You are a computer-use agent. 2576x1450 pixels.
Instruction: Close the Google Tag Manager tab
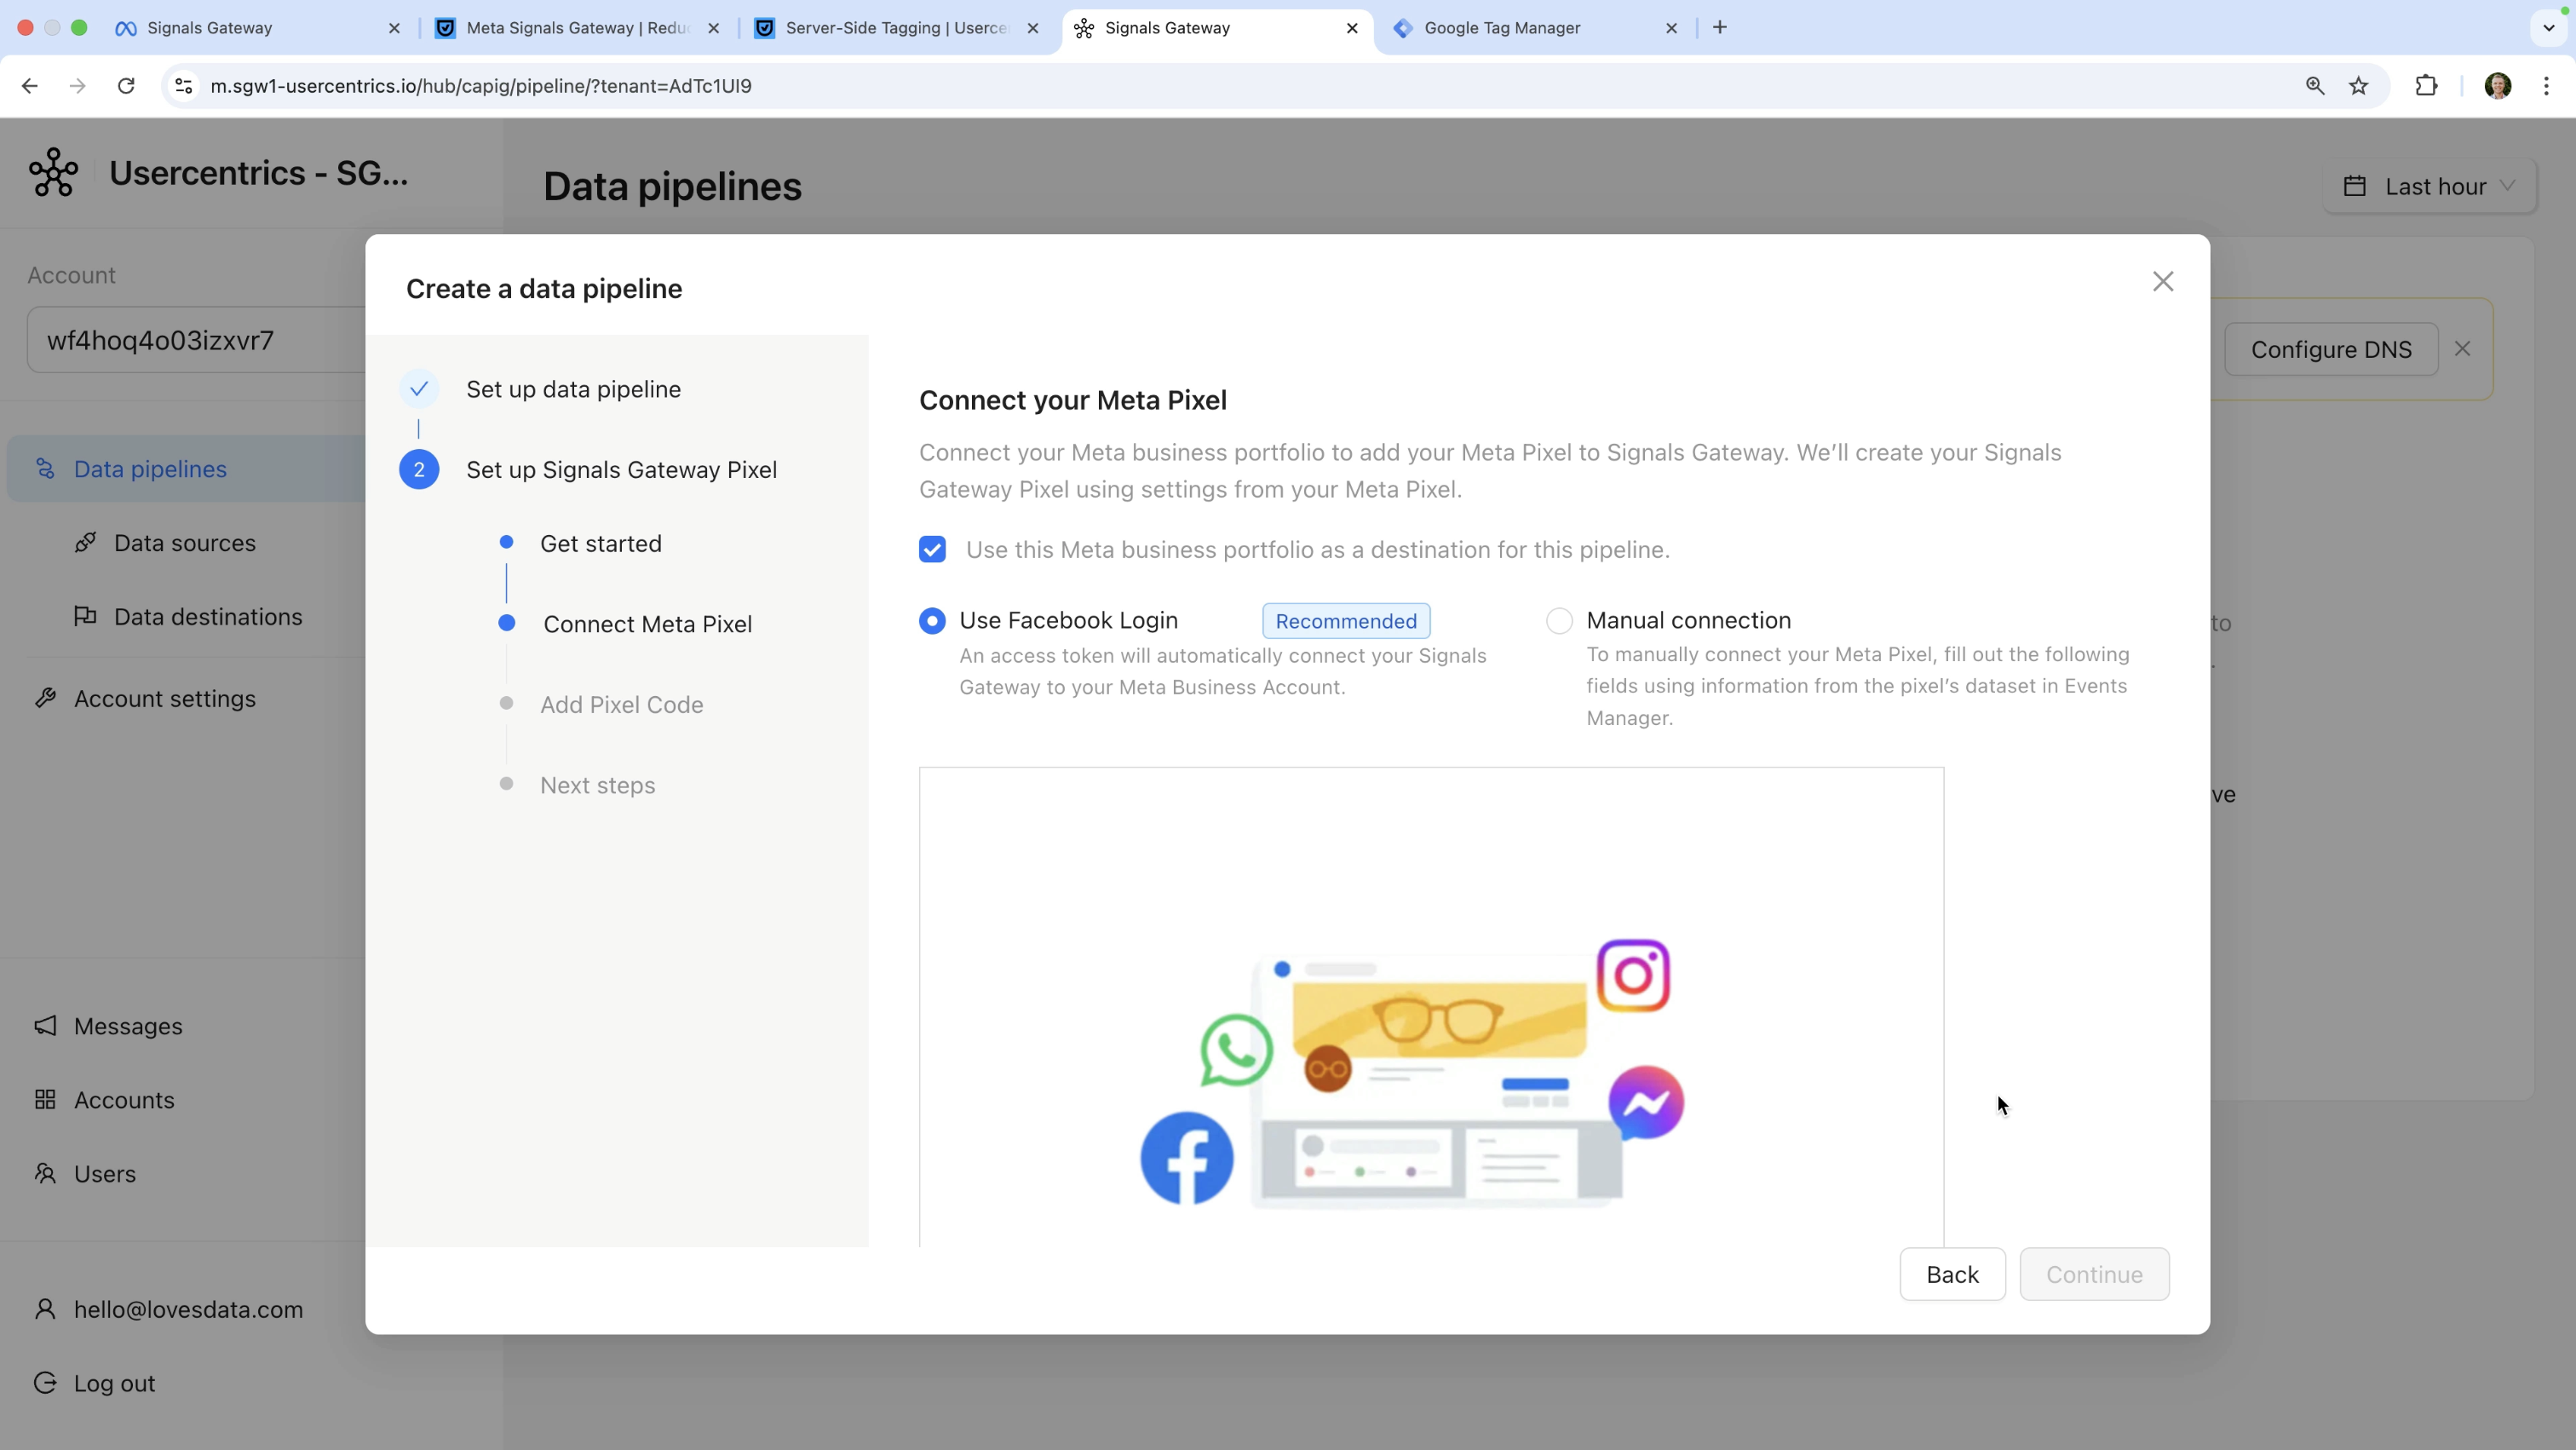(1671, 28)
